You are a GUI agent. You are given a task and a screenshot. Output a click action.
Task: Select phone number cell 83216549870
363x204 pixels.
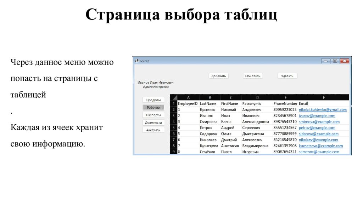285,140
